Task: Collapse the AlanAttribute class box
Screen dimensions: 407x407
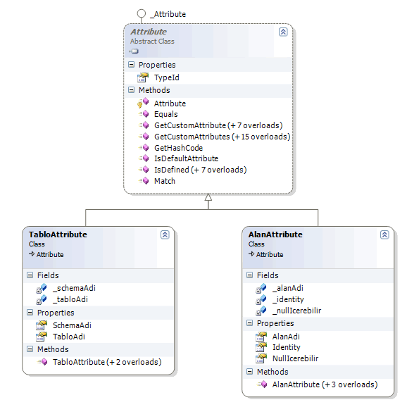Action: (384, 234)
